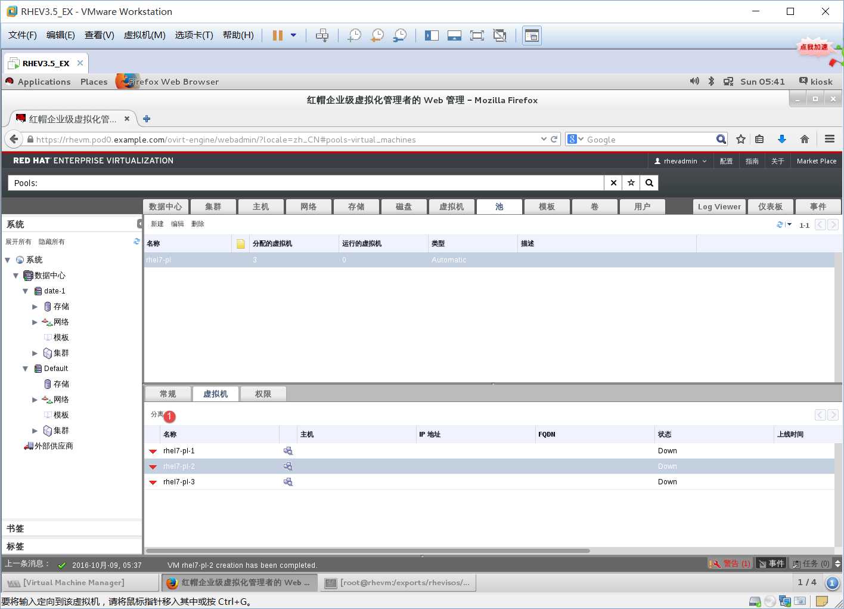Bookmark this page with the star icon

pos(741,139)
